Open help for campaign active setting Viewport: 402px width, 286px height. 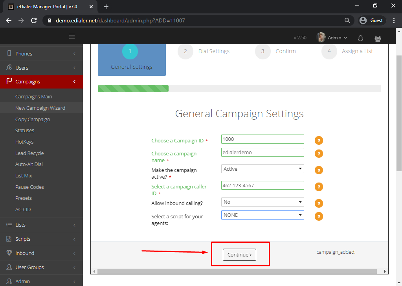click(x=319, y=170)
